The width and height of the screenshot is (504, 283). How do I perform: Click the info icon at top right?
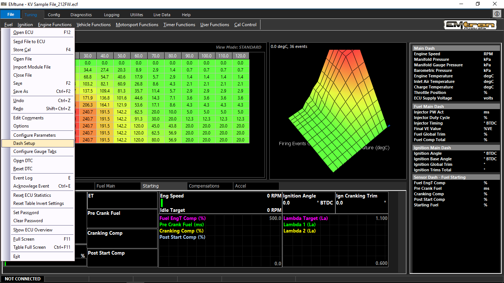click(x=497, y=14)
